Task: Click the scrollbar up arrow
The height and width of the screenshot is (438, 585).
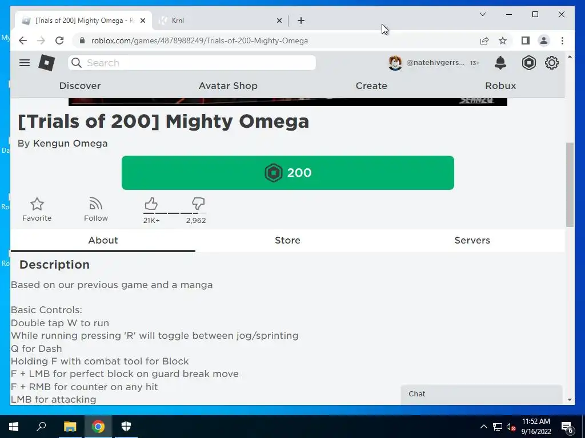Action: coord(570,56)
